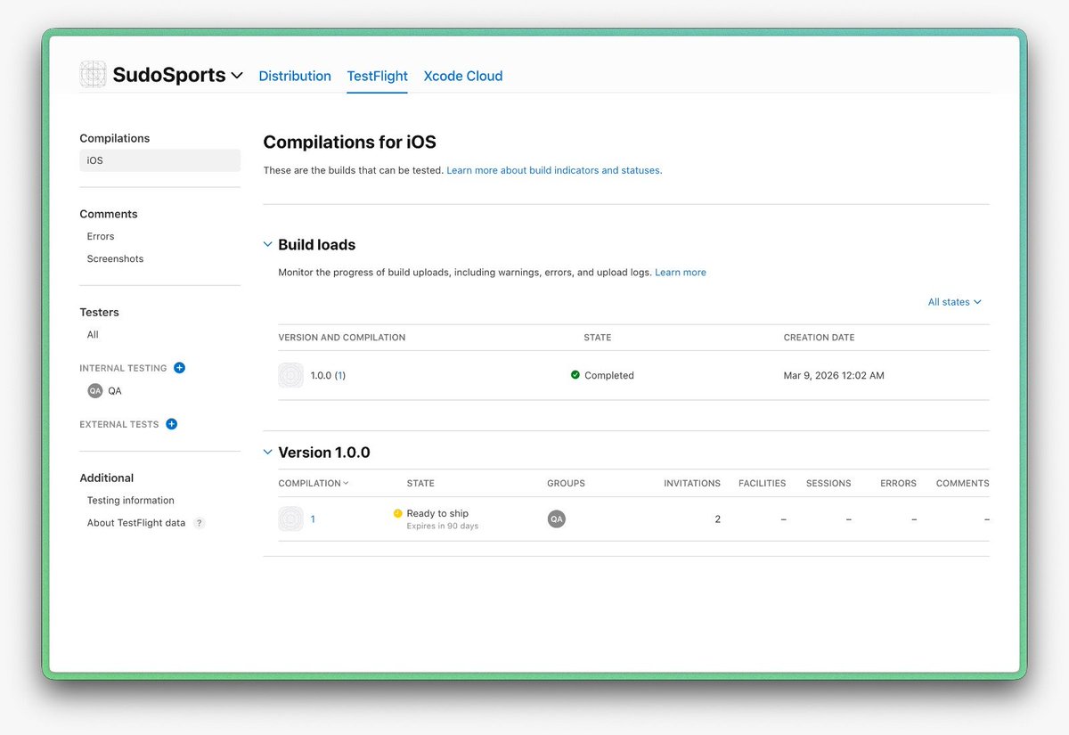
Task: Add a new external tests group
Action: point(172,424)
